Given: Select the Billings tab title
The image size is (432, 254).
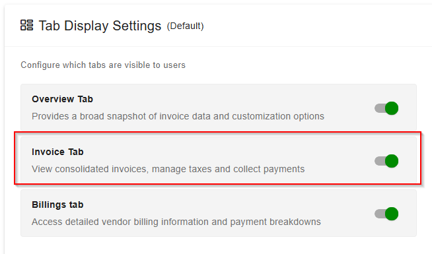Looking at the screenshot, I should tap(57, 205).
